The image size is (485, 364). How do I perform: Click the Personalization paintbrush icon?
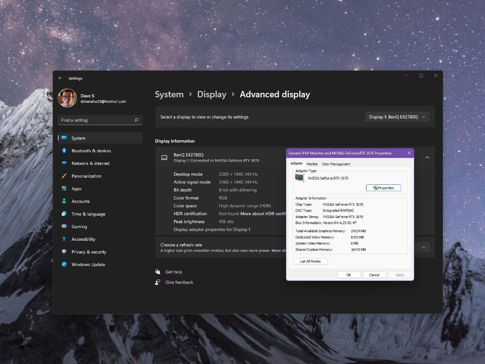tap(64, 176)
